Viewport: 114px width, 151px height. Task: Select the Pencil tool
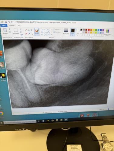click(x=26, y=30)
